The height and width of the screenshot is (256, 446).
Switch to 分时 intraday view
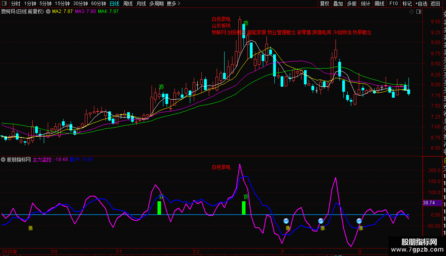pos(16,4)
